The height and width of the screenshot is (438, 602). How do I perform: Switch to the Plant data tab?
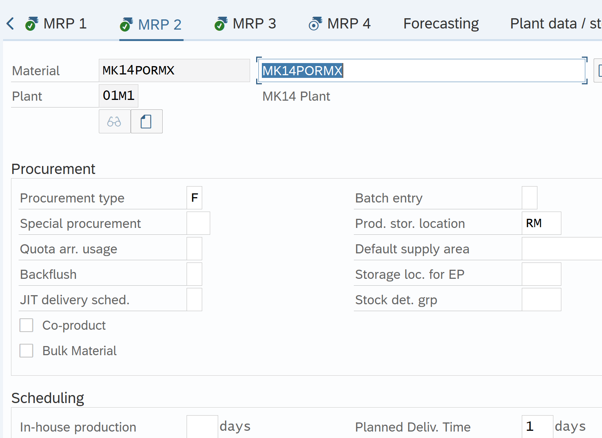pyautogui.click(x=555, y=24)
